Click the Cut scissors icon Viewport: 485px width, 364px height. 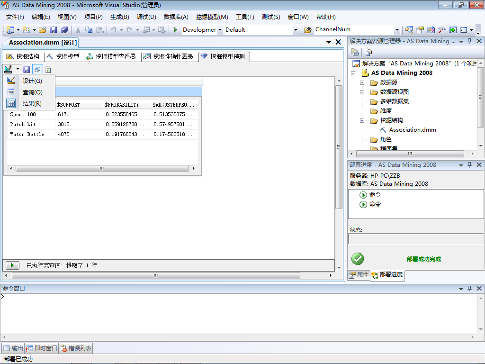78,30
